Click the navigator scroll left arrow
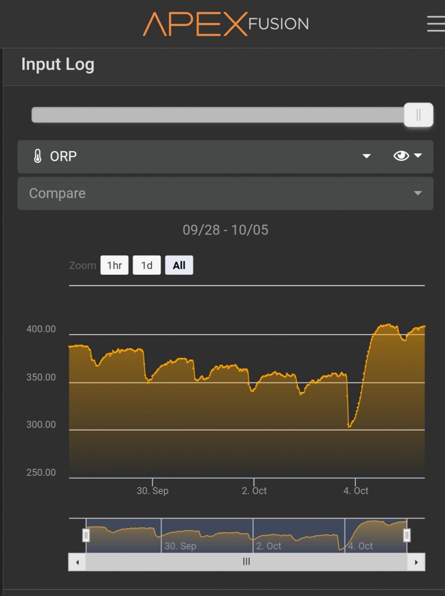Viewport: 445px width, 596px height. (x=77, y=562)
